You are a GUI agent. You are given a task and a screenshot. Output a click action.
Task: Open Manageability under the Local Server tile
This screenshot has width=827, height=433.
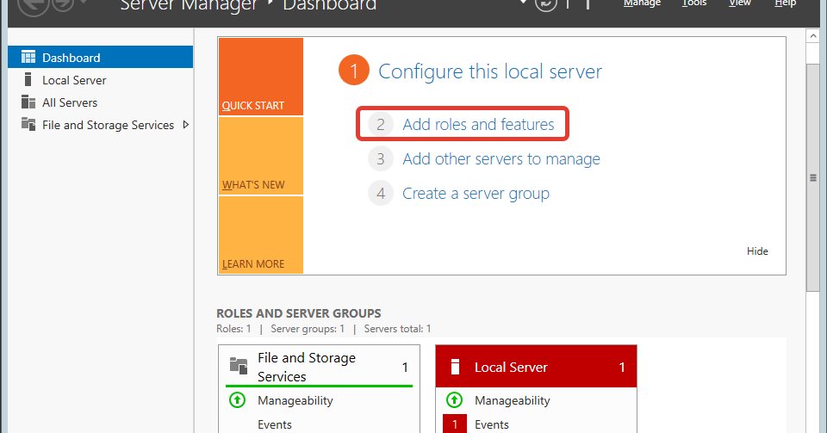point(512,401)
